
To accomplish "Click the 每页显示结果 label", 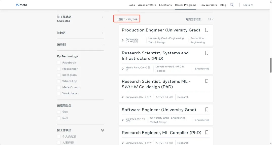I will [x=194, y=19].
